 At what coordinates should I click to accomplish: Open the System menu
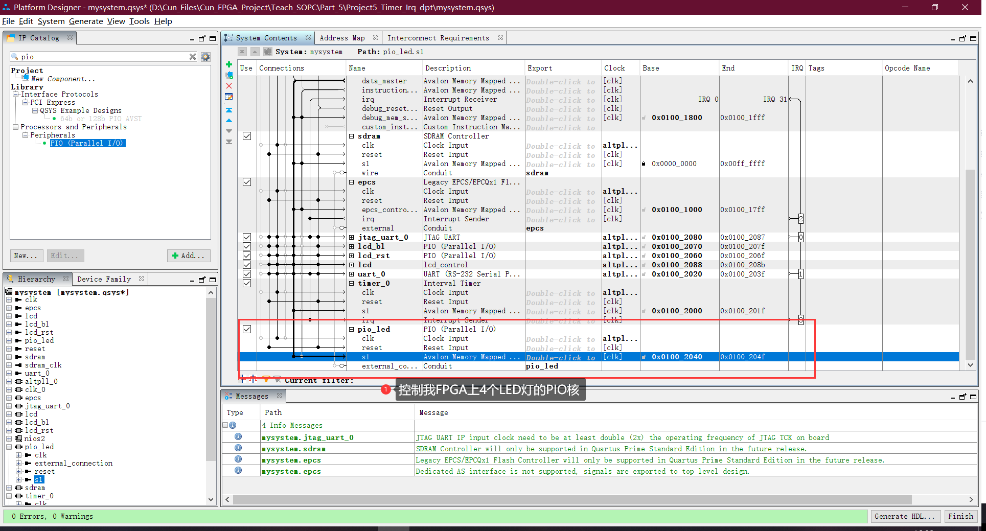[51, 21]
